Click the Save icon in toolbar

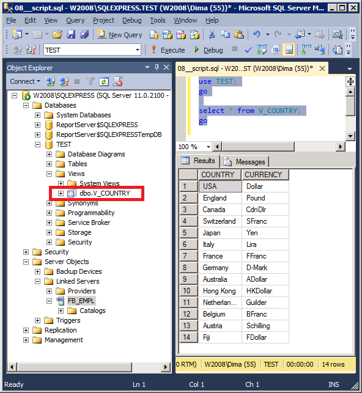[x=71, y=34]
